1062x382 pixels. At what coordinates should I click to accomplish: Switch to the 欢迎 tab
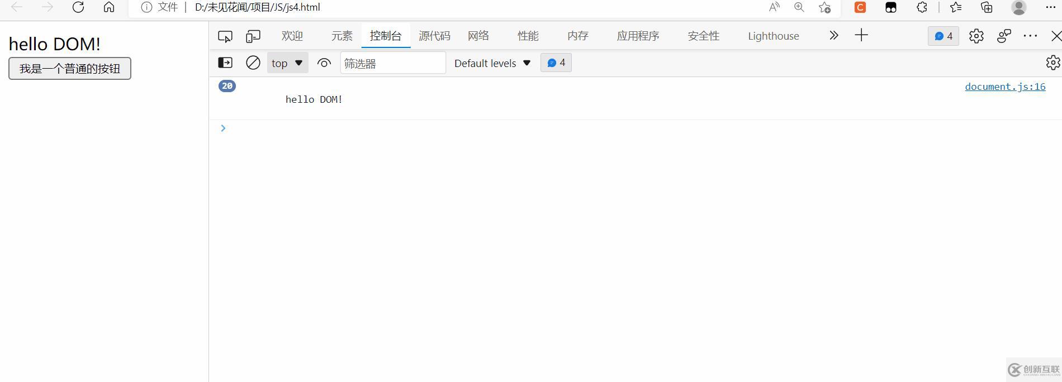coord(292,36)
